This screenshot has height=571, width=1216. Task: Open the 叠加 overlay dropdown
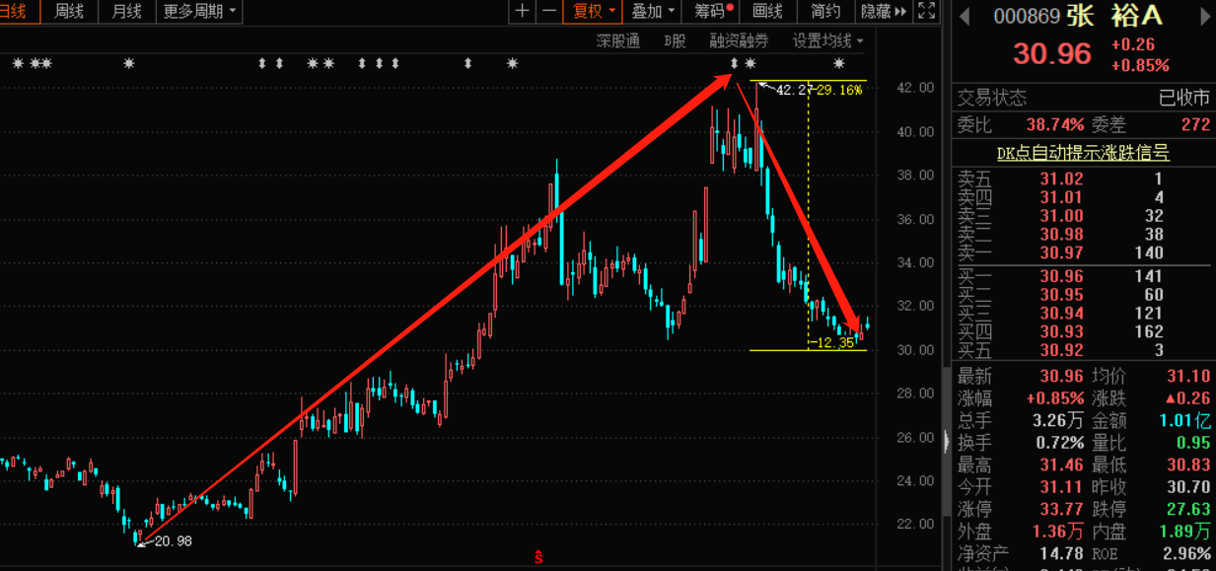[653, 12]
